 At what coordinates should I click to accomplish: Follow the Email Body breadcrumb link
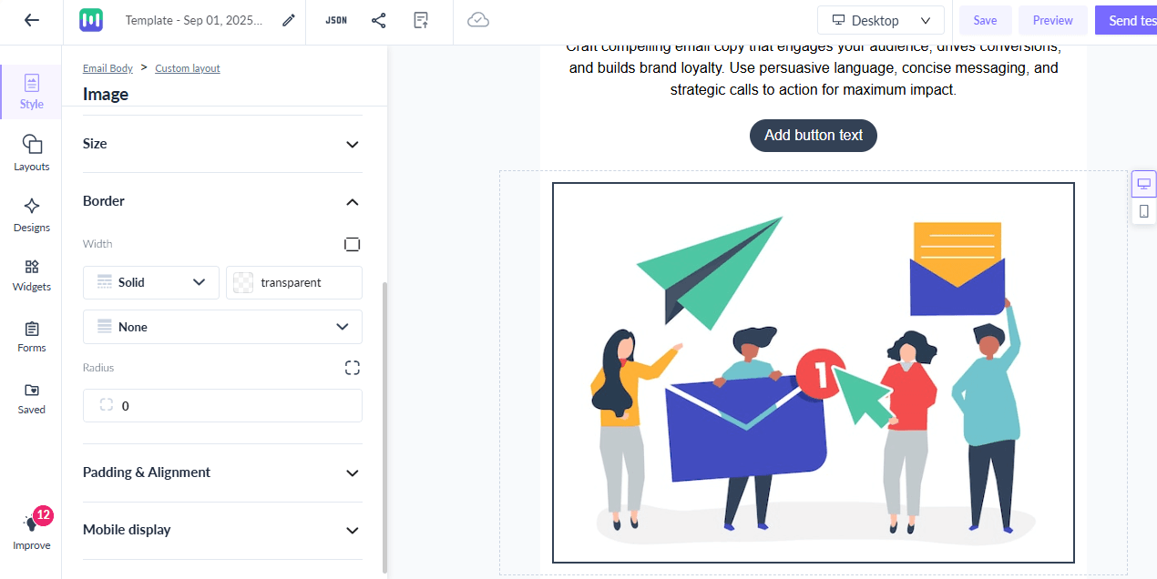[x=108, y=68]
